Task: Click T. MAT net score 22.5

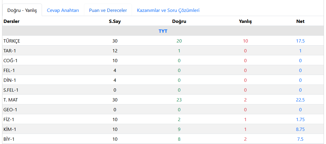Action: (x=300, y=100)
